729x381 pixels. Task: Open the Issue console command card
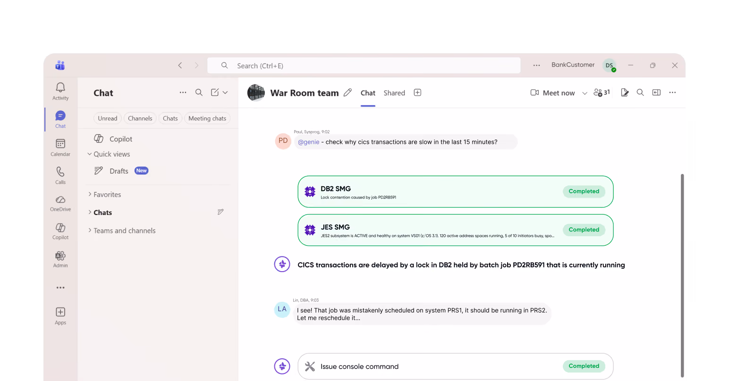coord(456,366)
